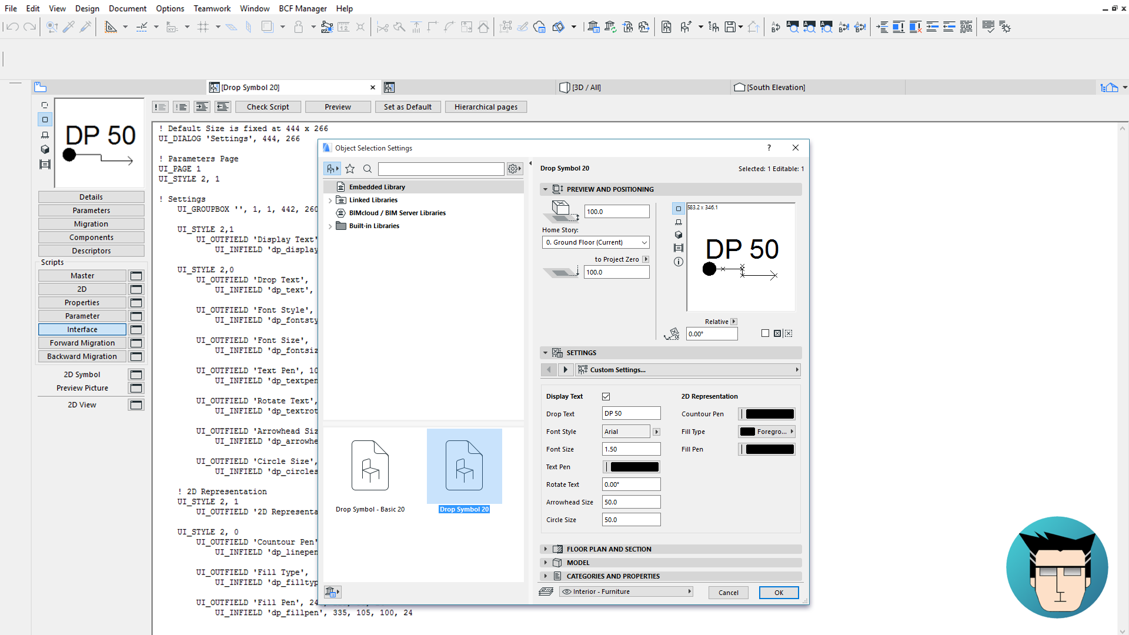The width and height of the screenshot is (1129, 635).
Task: Open the Home Story dropdown
Action: pos(596,242)
